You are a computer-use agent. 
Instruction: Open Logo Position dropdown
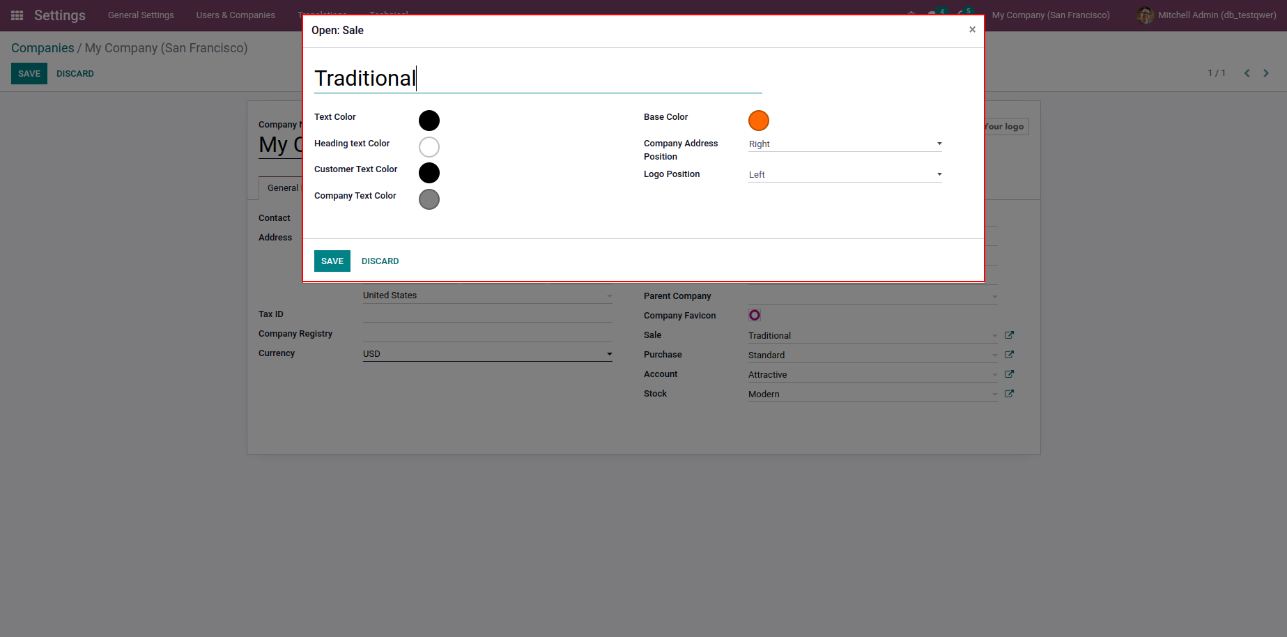pos(845,174)
